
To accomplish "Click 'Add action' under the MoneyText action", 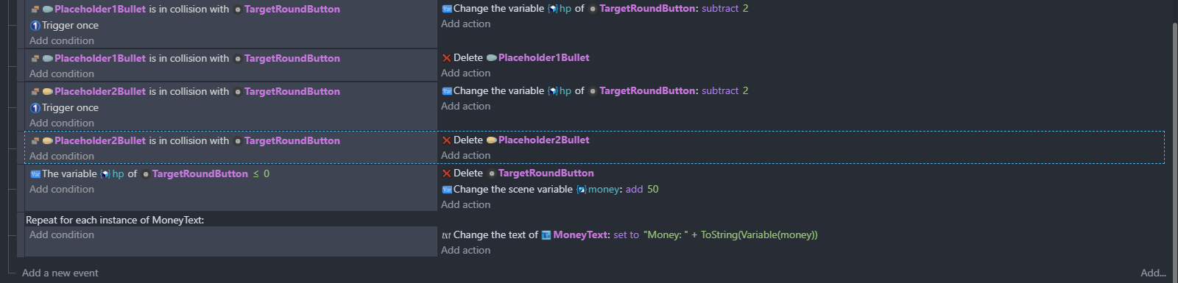I will [465, 250].
